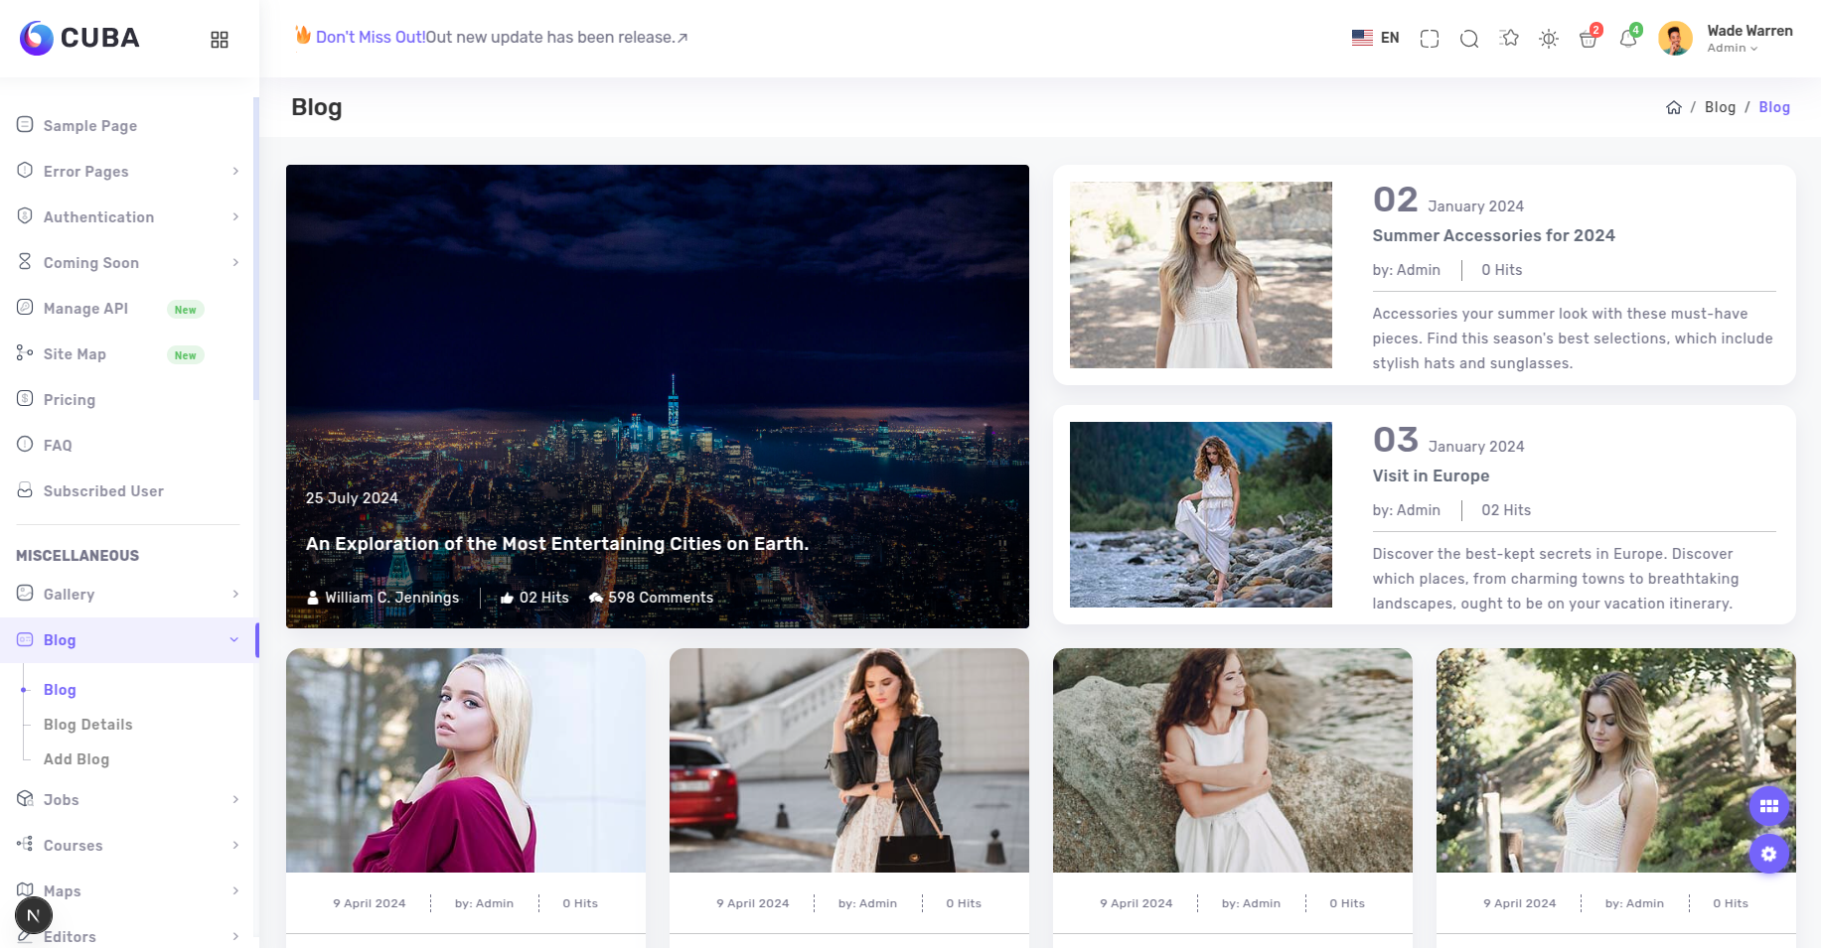Open Wade Warren profile dropdown
Viewport: 1821px width, 948px height.
[x=1729, y=39]
